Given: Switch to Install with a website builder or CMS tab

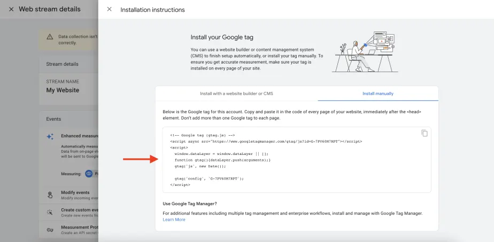Looking at the screenshot, I should click(x=236, y=93).
